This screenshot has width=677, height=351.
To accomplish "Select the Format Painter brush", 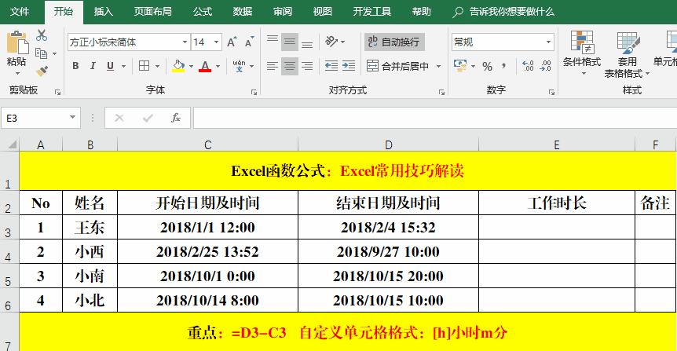I will (42, 71).
